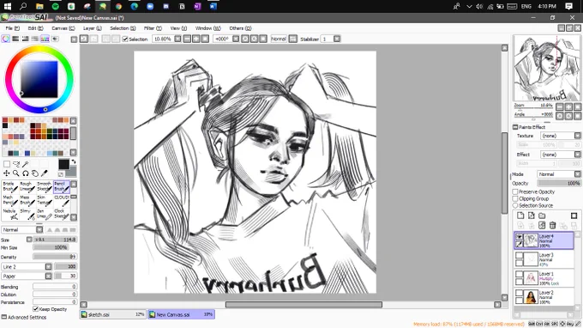The height and width of the screenshot is (328, 583).
Task: Choose the Rough Lineart brush
Action: pos(27,186)
